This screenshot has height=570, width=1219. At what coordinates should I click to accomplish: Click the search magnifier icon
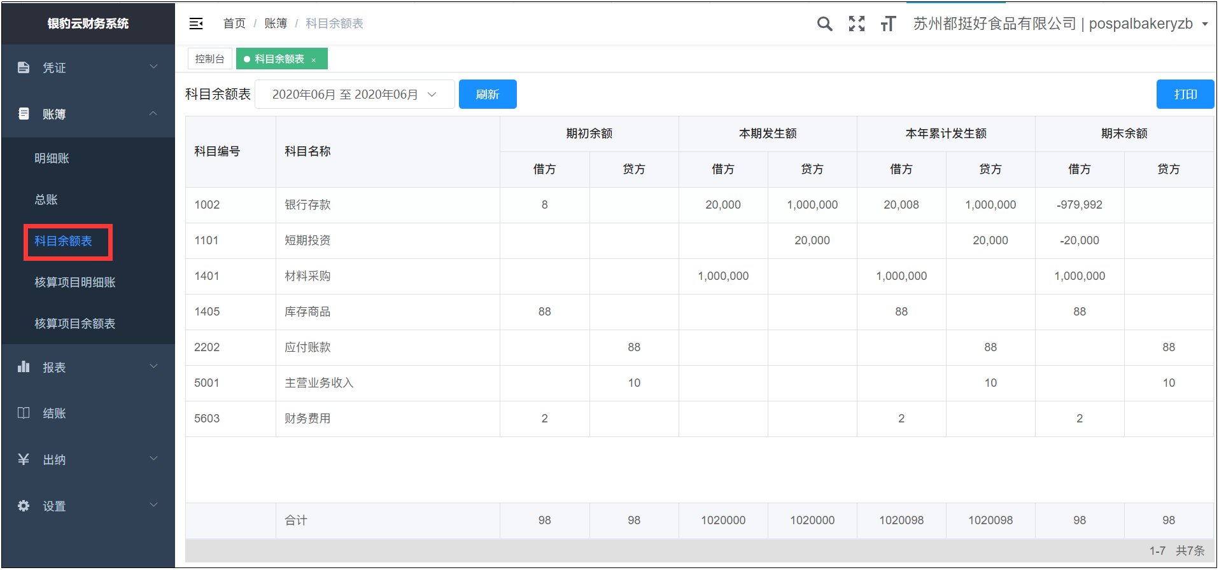pos(824,24)
